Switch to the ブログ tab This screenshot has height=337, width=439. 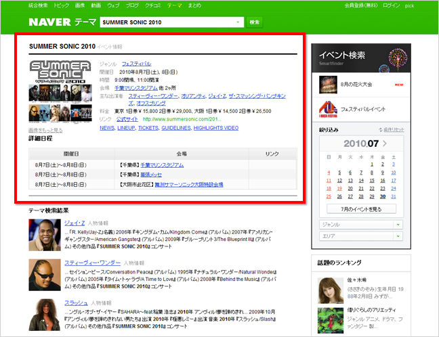pos(132,5)
